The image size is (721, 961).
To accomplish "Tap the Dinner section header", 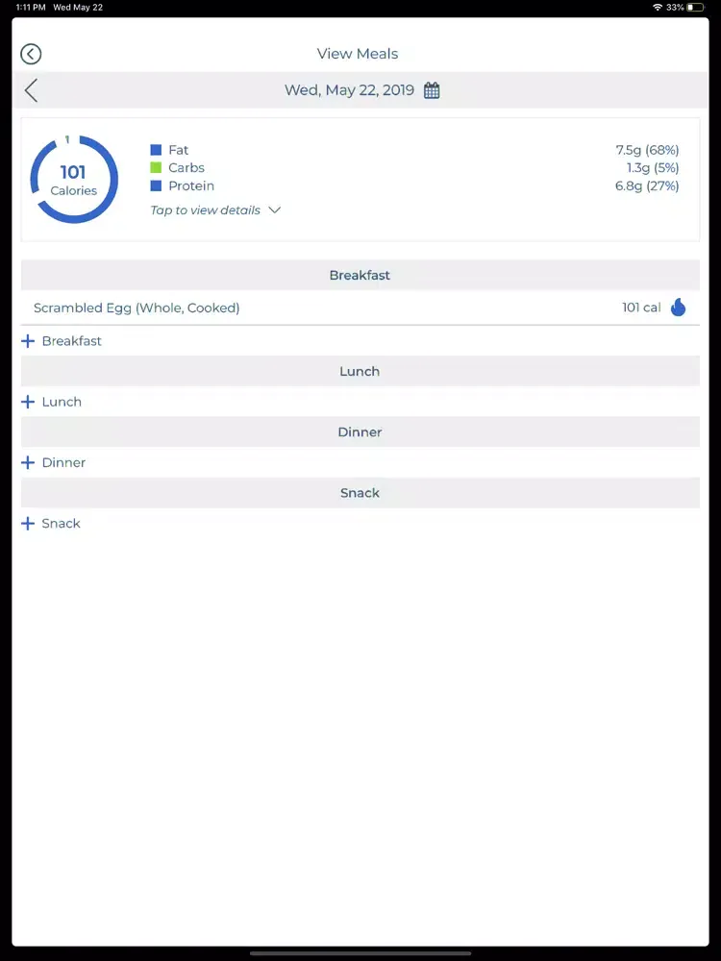I will 360,431.
